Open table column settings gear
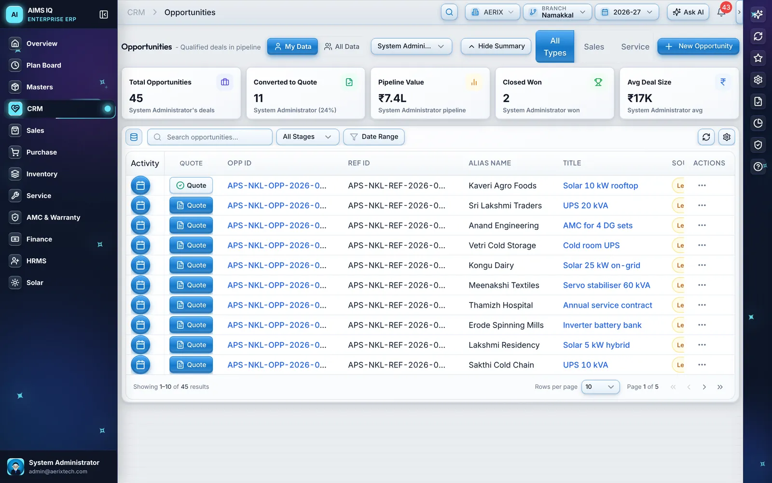 point(727,137)
